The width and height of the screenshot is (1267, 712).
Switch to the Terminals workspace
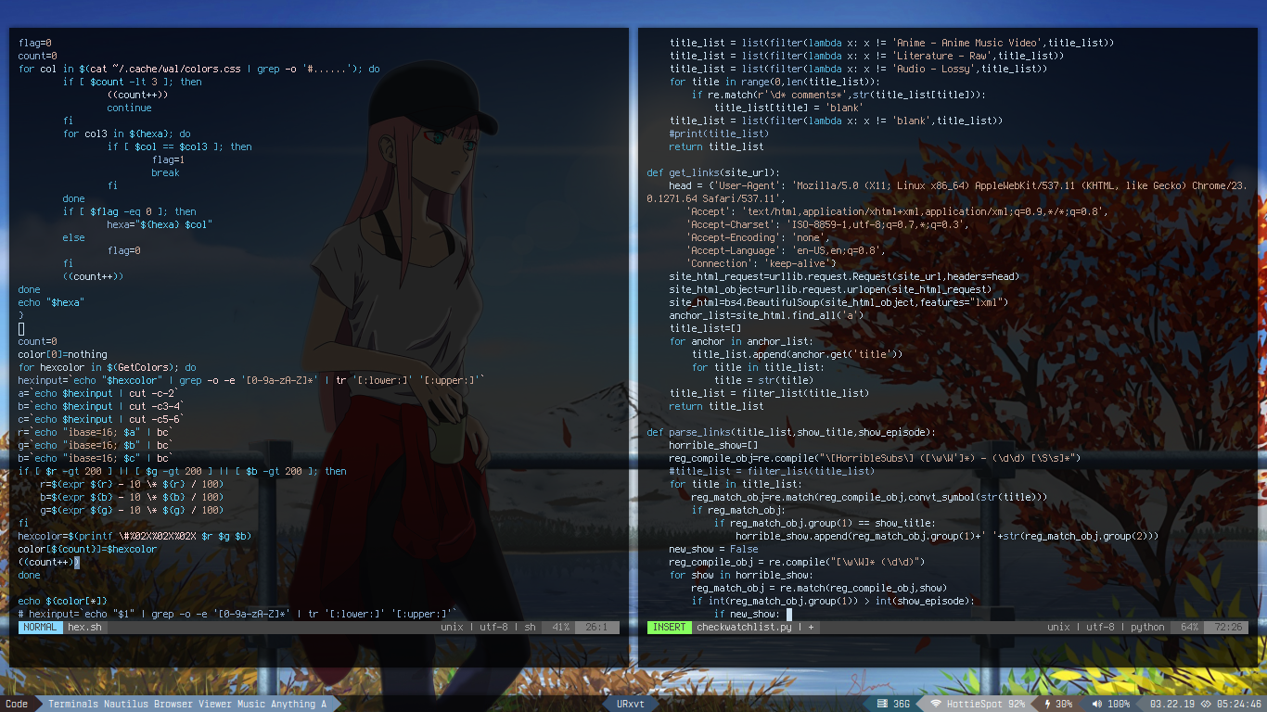pos(73,704)
